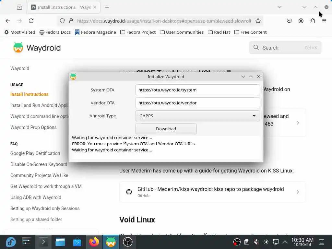Switch to Firefox in the taskbar
332x249 pixels.
94,242
